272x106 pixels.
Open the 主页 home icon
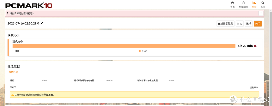tap(232, 3)
